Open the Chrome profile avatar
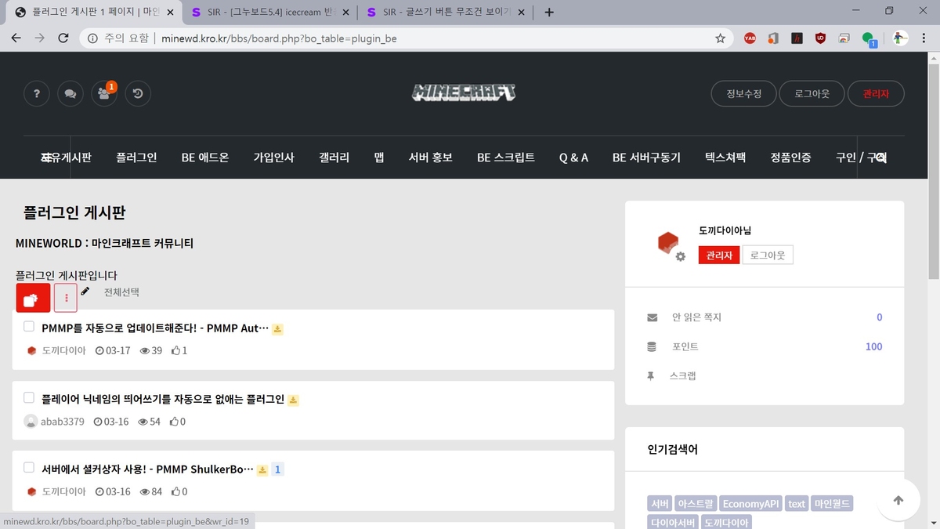The image size is (940, 529). coord(901,38)
